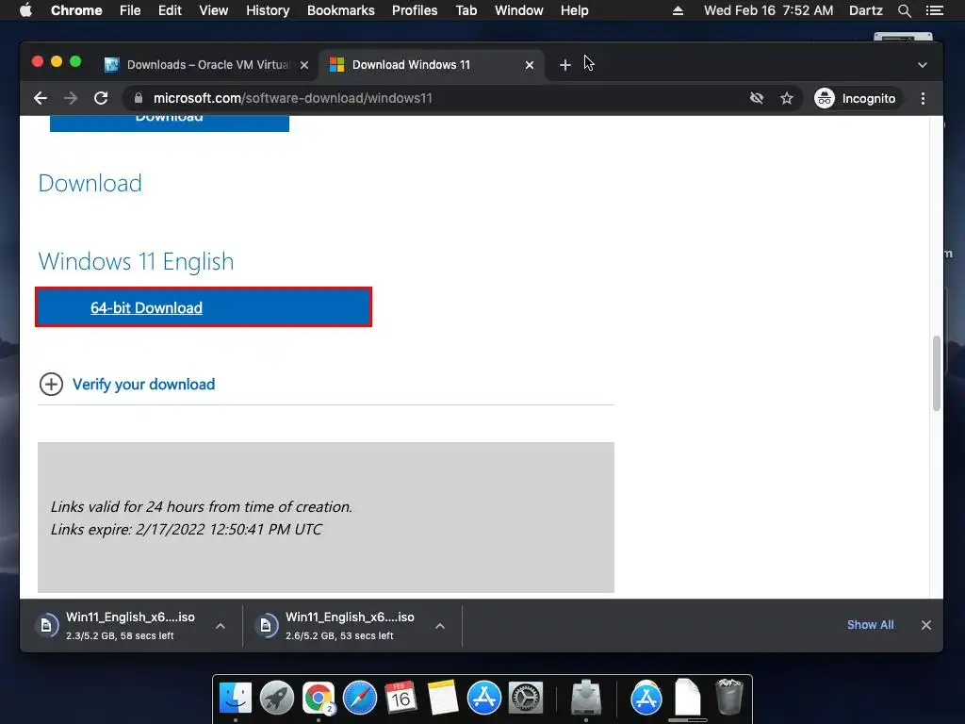This screenshot has width=965, height=724.
Task: Open Calendar showing 16 in Dock
Action: (401, 698)
